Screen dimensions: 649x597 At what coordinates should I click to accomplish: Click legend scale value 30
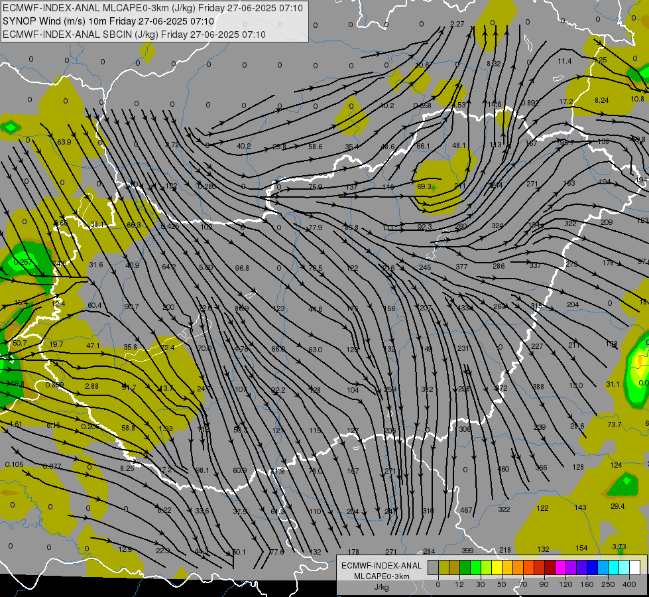[x=480, y=584]
